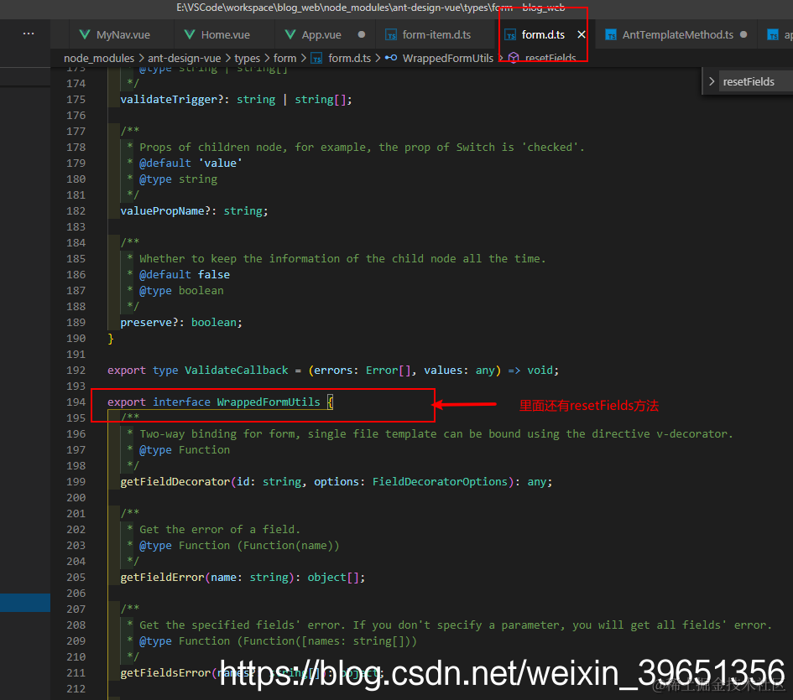Click on getFieldsError method name

165,672
